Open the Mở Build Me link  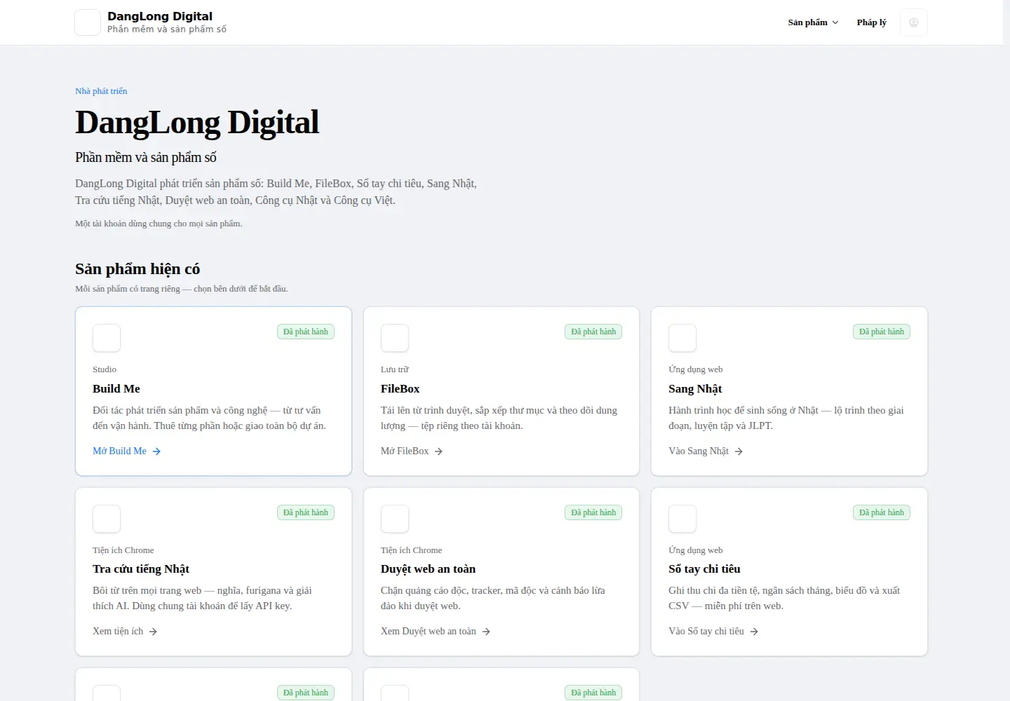(x=127, y=451)
